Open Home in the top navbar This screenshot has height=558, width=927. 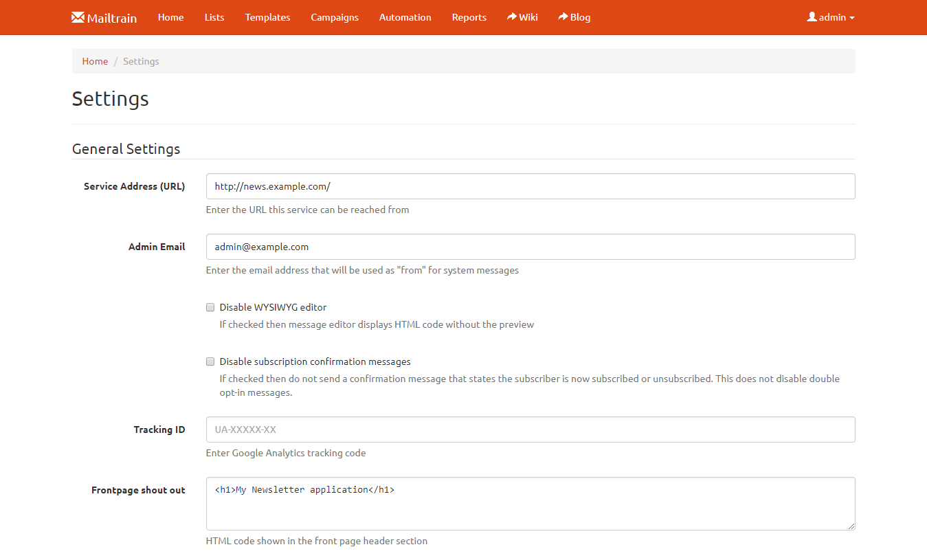(170, 17)
